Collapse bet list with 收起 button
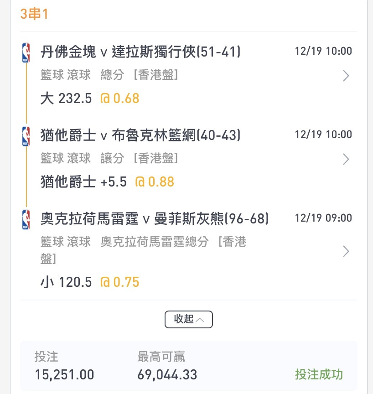The height and width of the screenshot is (394, 373). 189,319
